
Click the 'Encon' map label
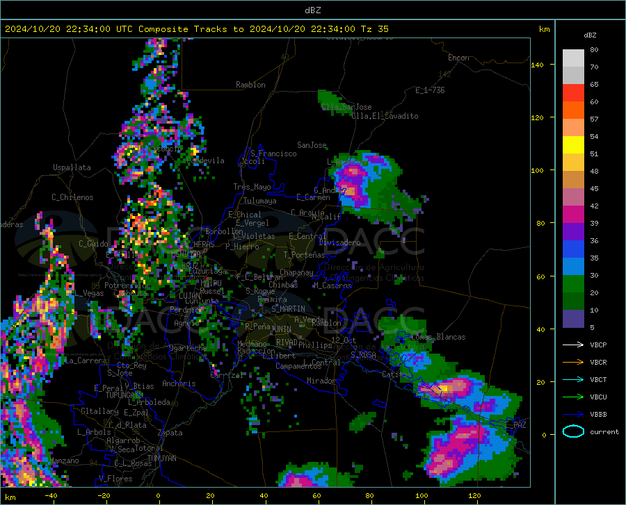(458, 58)
